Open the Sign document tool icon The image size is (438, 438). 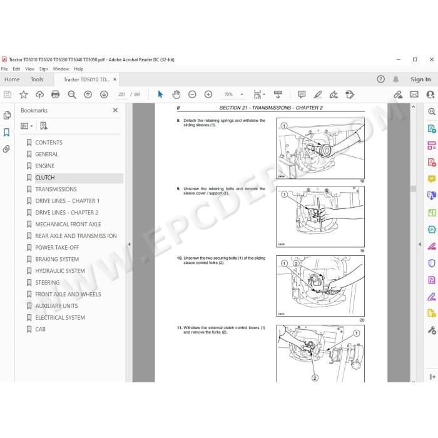[334, 94]
